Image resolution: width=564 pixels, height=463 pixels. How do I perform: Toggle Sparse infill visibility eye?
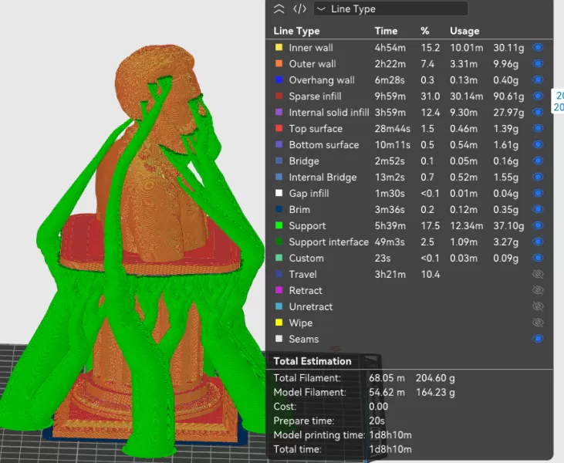coord(538,96)
